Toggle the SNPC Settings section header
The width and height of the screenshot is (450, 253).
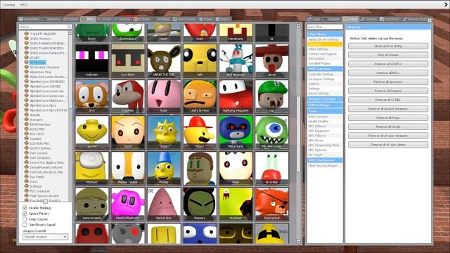click(x=325, y=69)
